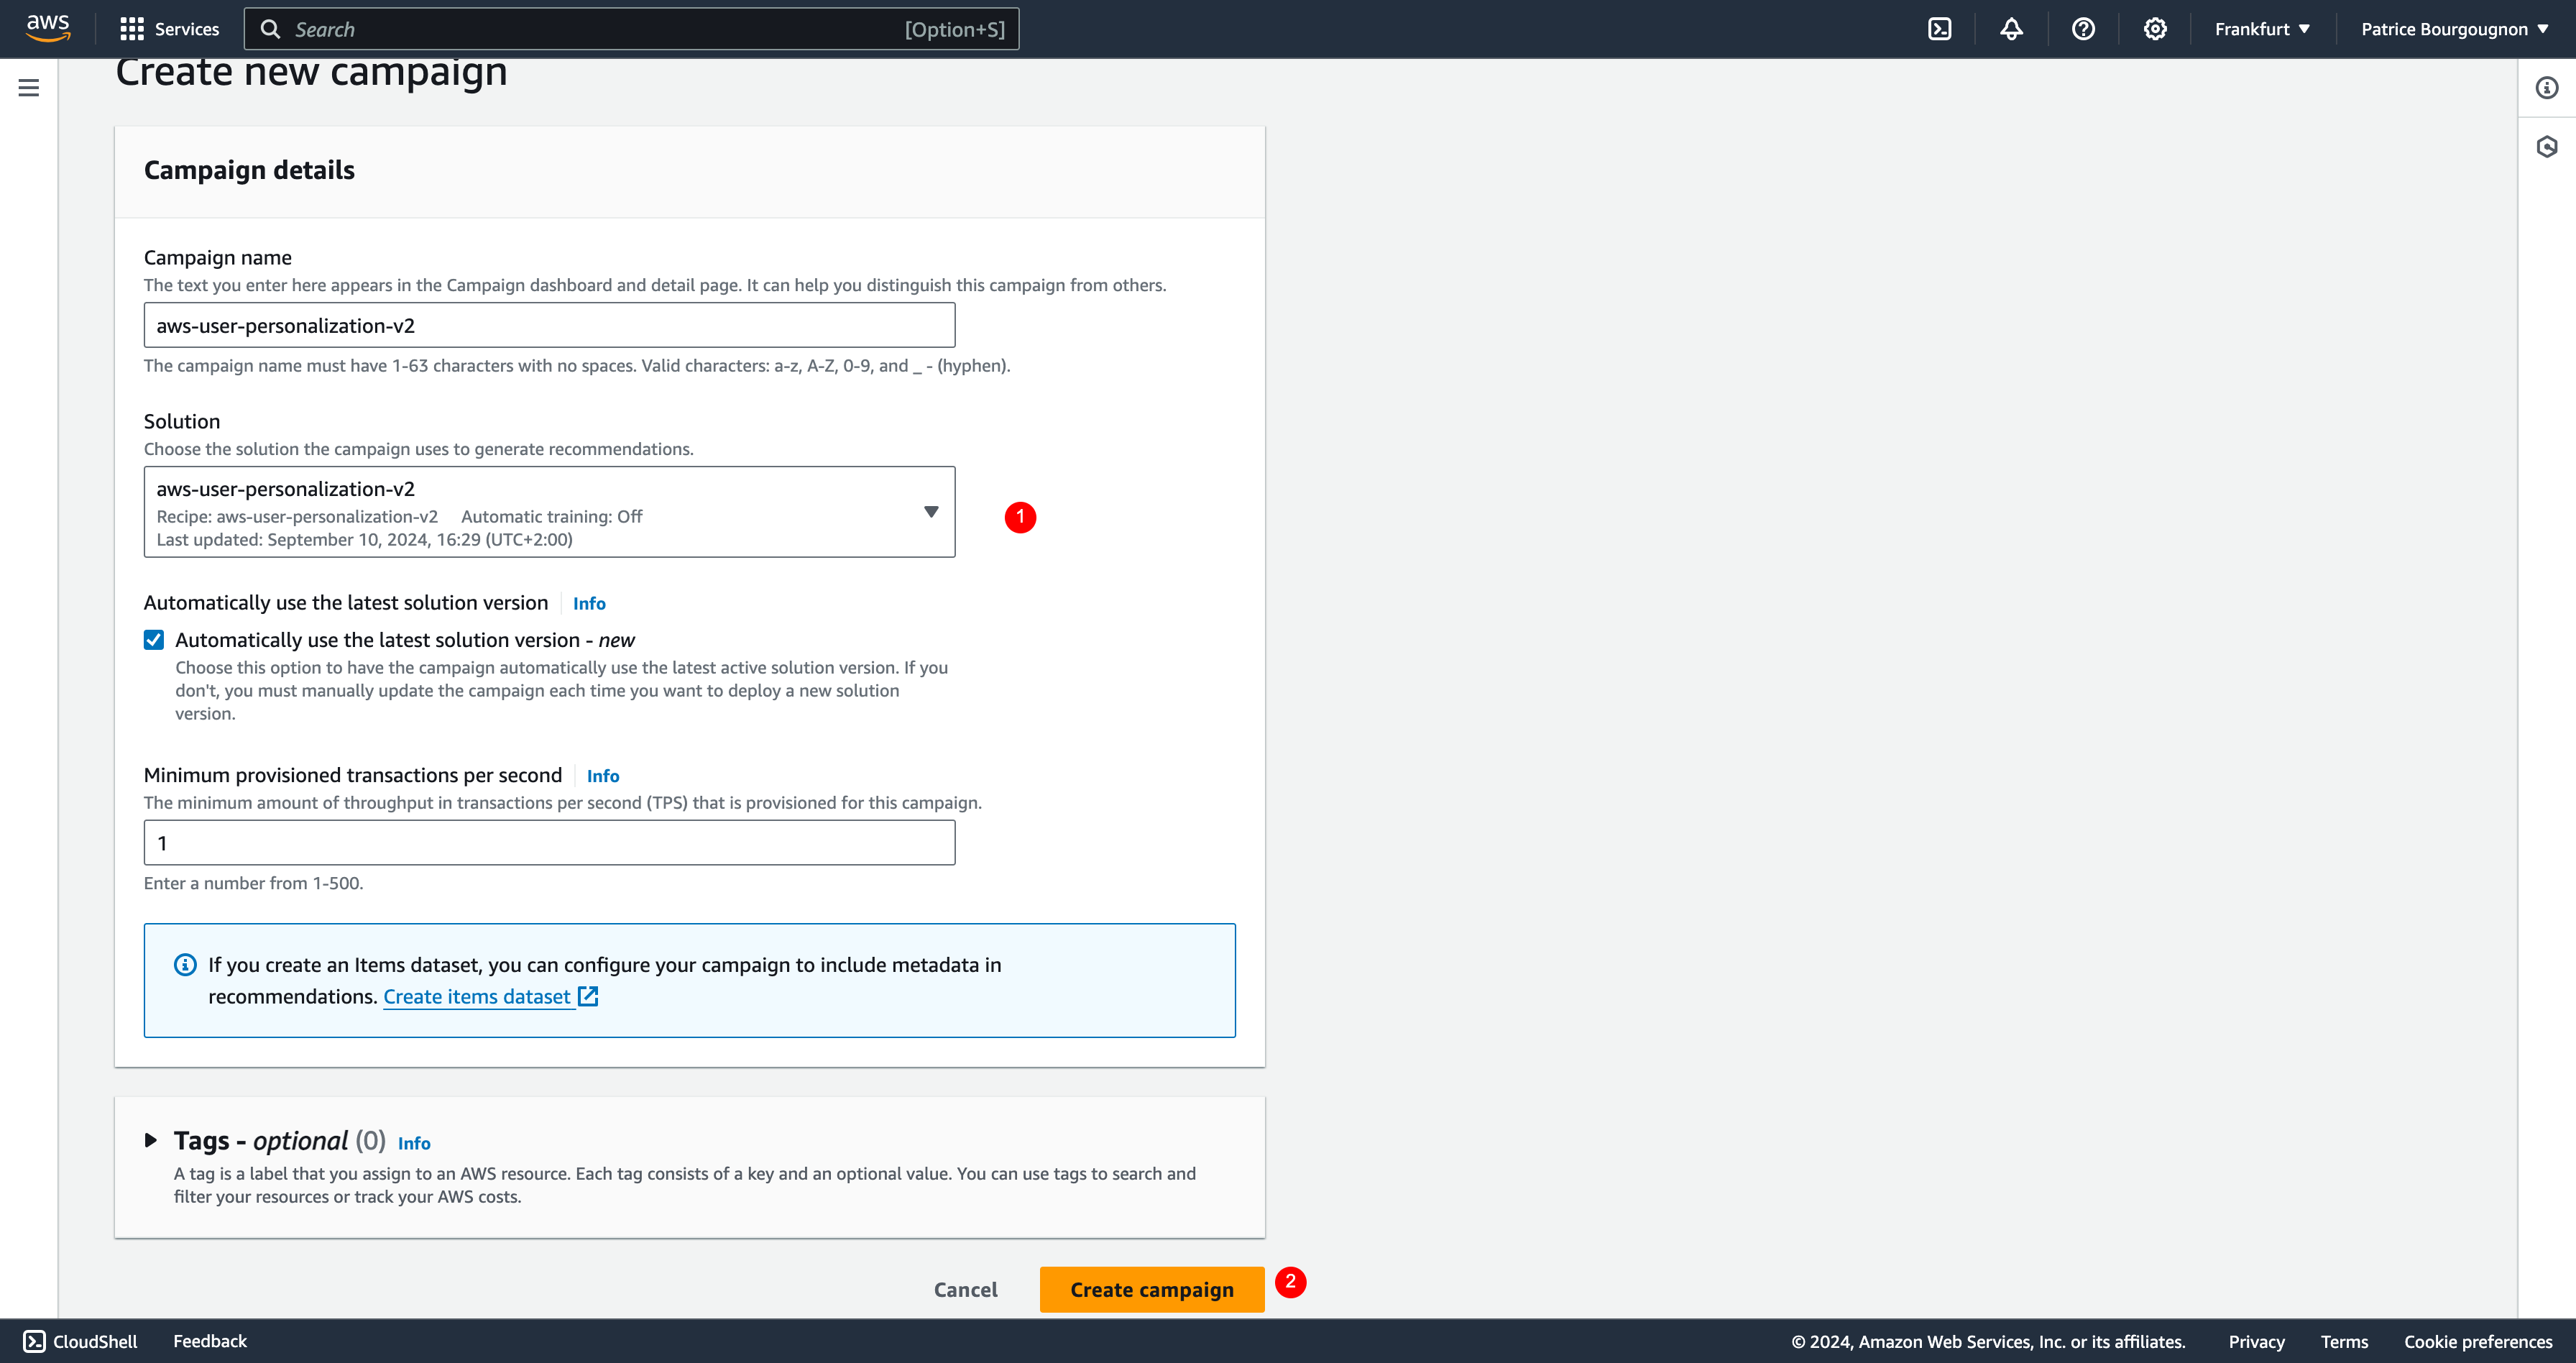Click the Create campaign button
Screen dimensions: 2576x1363
coord(1152,1290)
